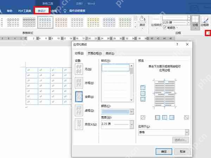211x158 pixels.
Task: Choose the highlighted light-blue table style thumbnail
Action: [x=45, y=22]
